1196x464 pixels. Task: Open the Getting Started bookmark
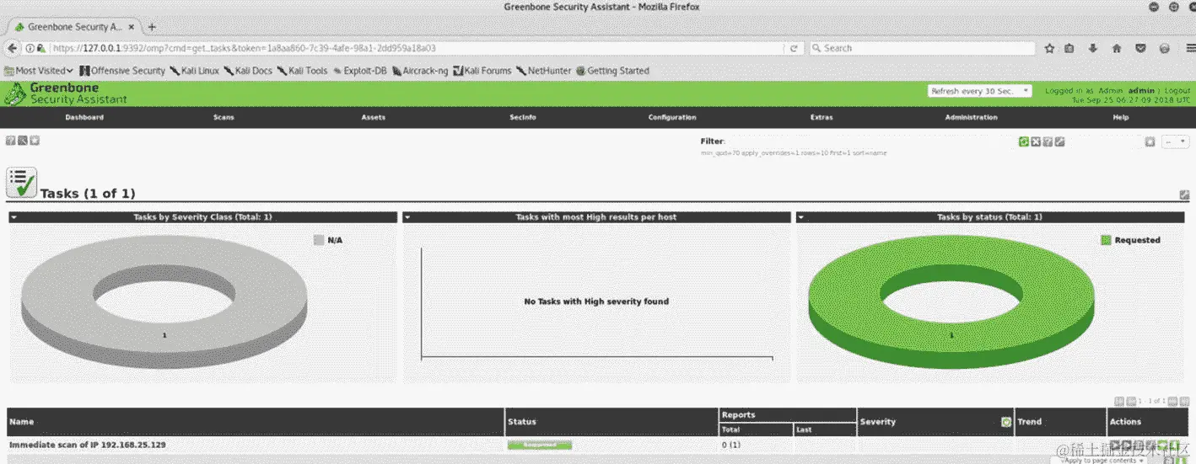pos(612,71)
